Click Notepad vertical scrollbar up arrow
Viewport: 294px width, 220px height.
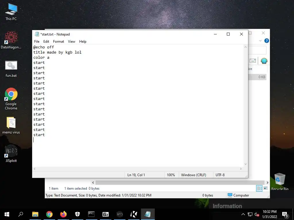(245, 47)
